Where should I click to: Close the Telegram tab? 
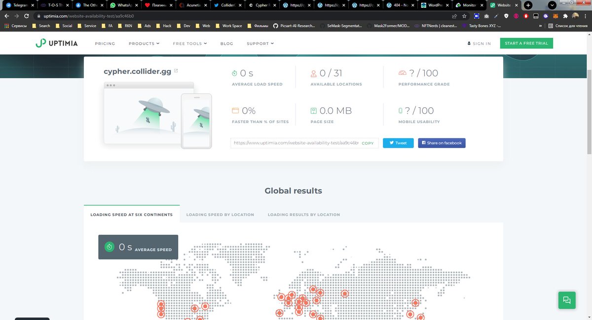33,5
